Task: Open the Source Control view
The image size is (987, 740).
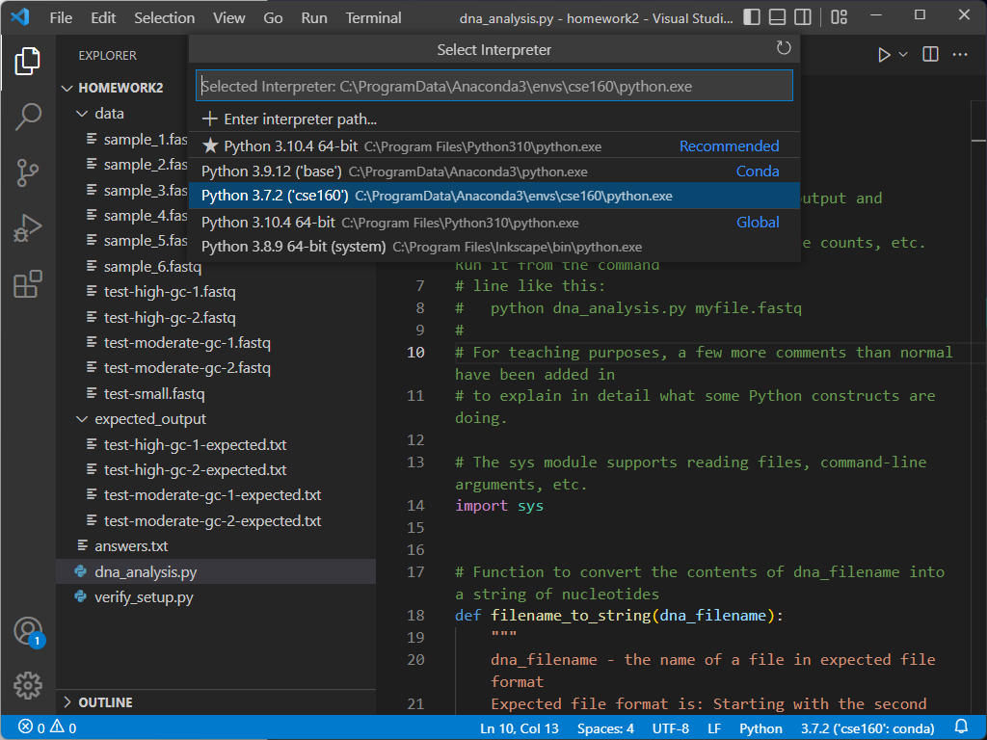Action: [28, 173]
